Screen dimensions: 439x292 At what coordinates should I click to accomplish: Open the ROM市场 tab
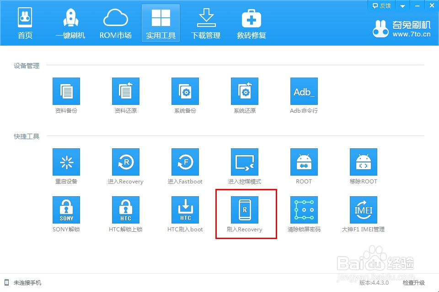[115, 23]
